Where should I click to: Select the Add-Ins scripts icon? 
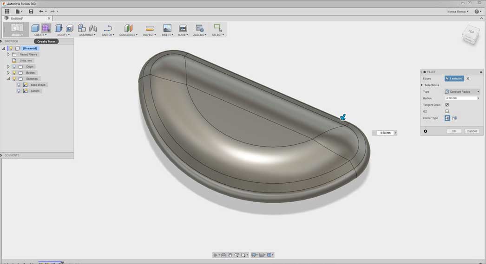point(200,28)
